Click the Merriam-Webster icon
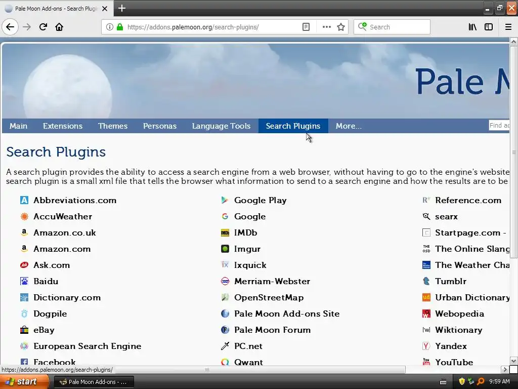 coord(225,281)
